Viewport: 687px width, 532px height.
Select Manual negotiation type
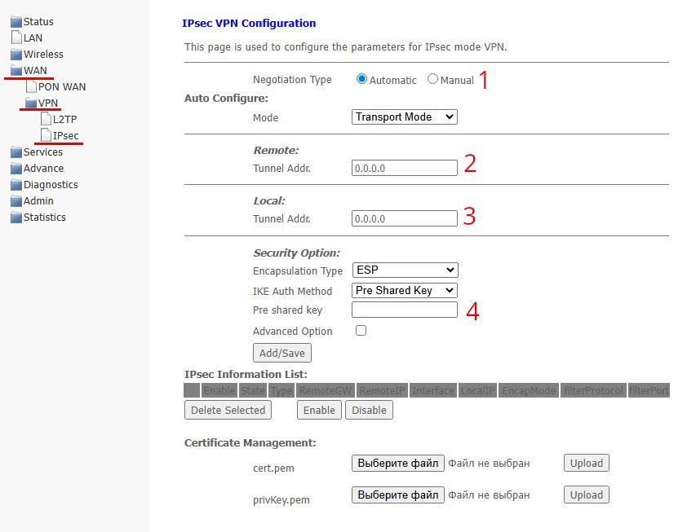[x=432, y=80]
